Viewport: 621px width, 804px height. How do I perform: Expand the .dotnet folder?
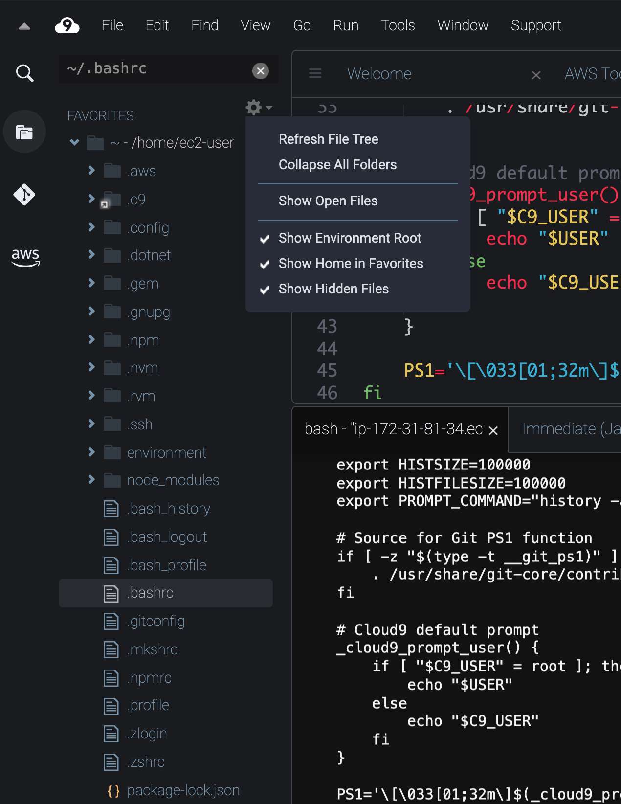91,254
